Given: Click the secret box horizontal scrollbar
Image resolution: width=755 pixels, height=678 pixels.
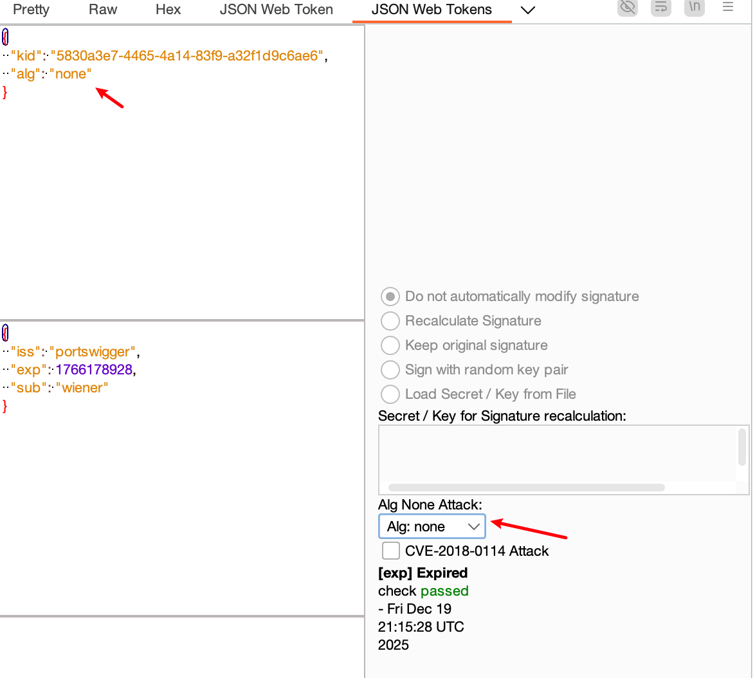Looking at the screenshot, I should [526, 488].
